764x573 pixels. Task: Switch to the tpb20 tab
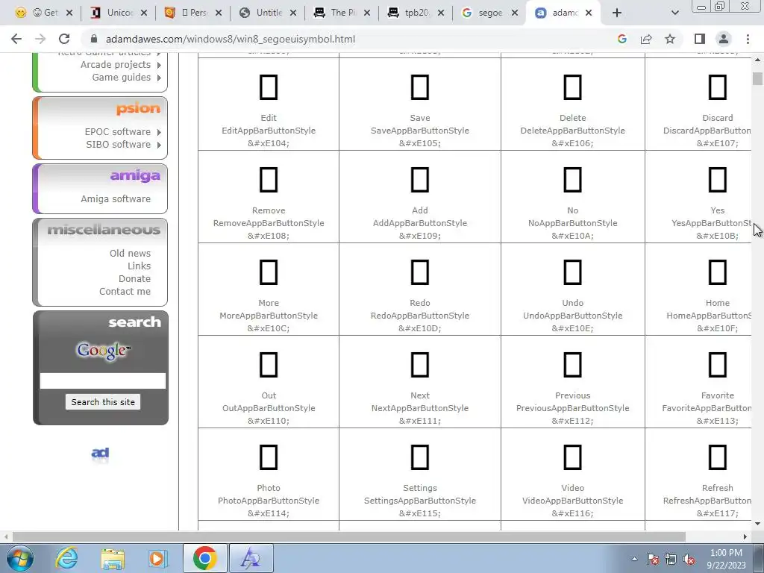click(x=416, y=13)
